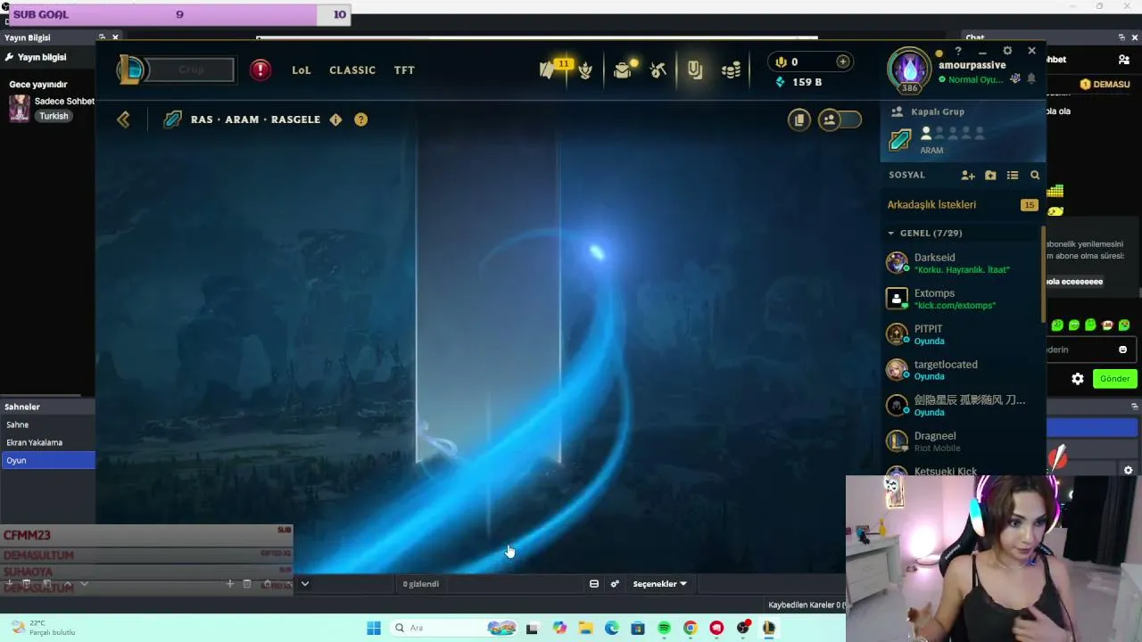
Task: Click the friends list scrollbar
Action: (x=1042, y=273)
